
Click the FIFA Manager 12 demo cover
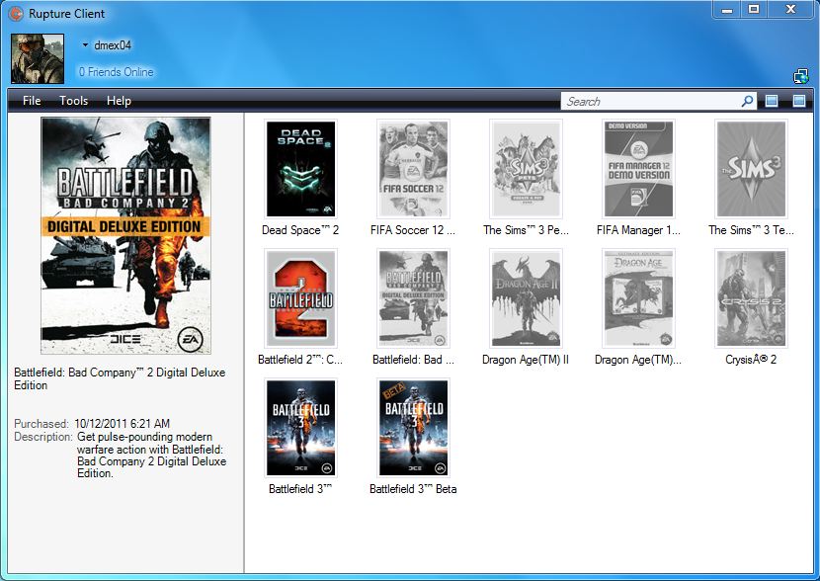pos(638,169)
